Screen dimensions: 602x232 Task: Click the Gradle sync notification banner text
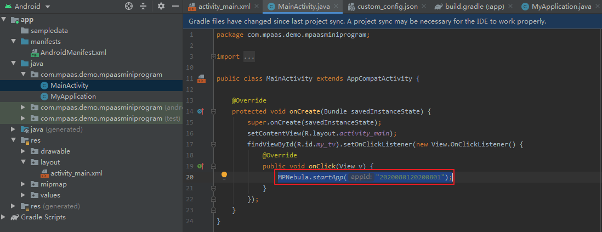tap(367, 21)
